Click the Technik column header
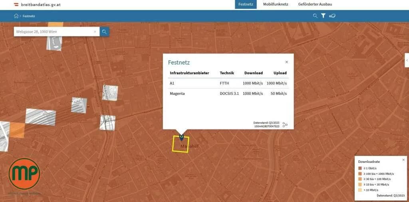The height and width of the screenshot is (202, 409). [227, 73]
